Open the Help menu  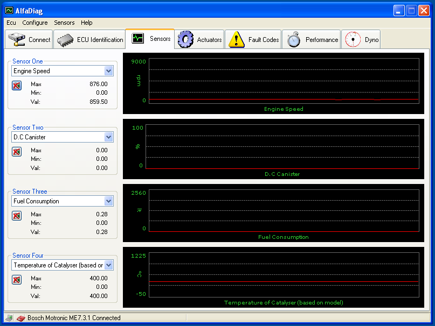[x=87, y=23]
